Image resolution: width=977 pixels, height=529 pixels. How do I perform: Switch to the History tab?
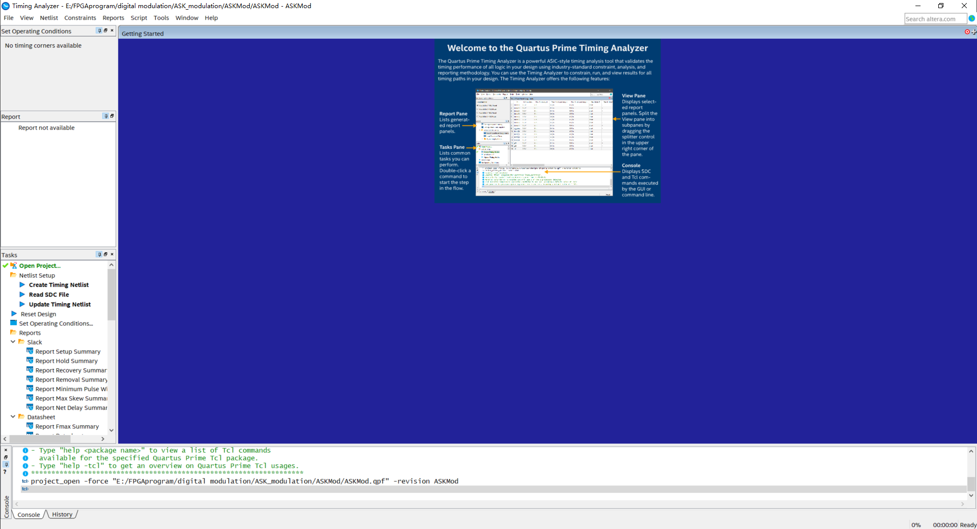[x=62, y=514]
